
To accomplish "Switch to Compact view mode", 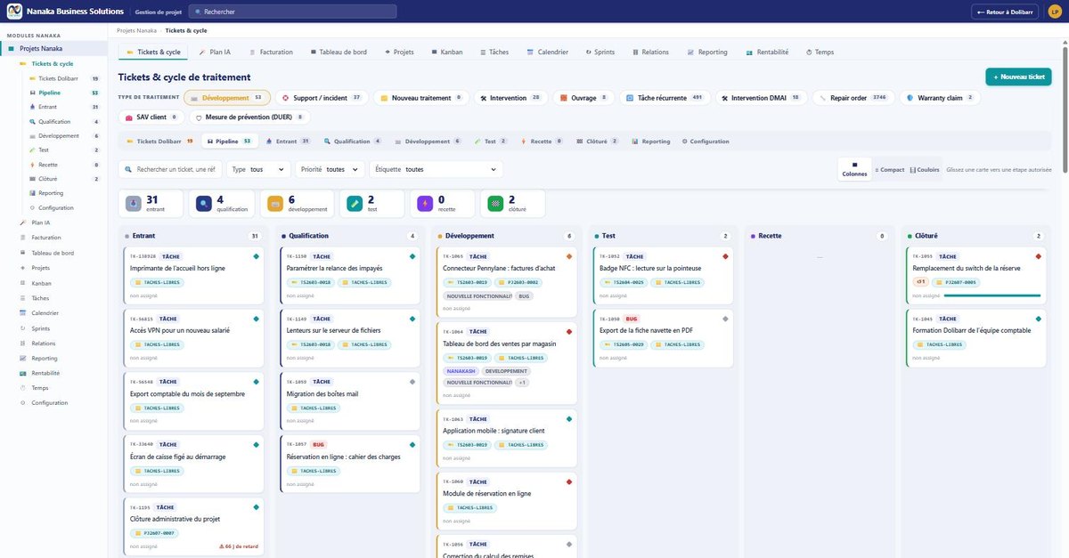I will coord(890,169).
